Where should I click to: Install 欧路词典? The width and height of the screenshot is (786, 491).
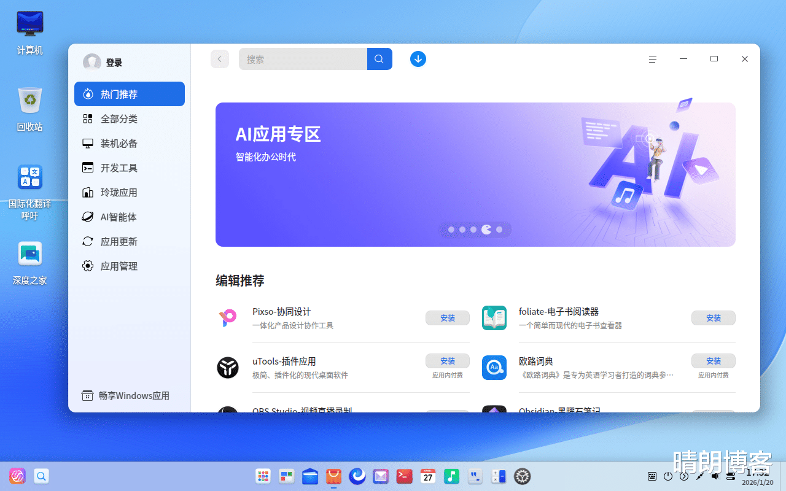pos(714,361)
